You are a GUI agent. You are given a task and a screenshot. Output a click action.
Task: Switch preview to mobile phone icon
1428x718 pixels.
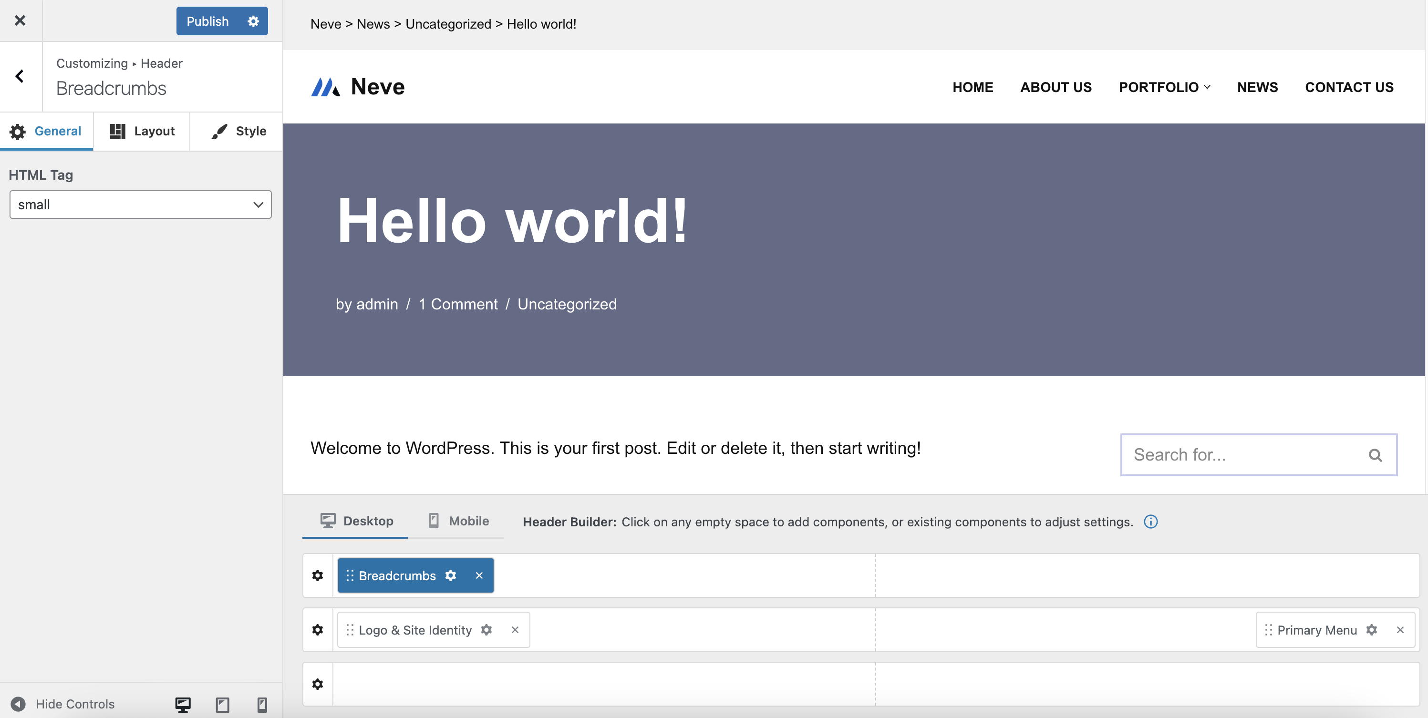click(x=262, y=704)
